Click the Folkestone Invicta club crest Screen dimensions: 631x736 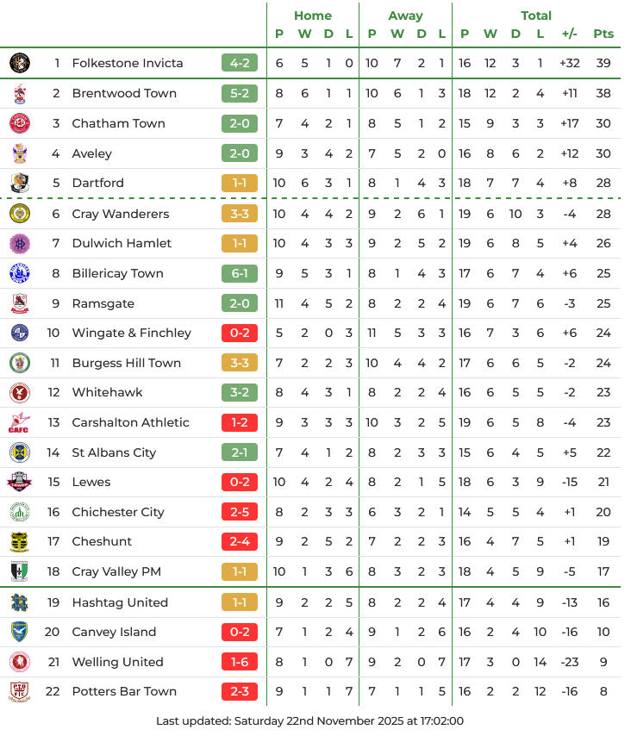[x=20, y=63]
